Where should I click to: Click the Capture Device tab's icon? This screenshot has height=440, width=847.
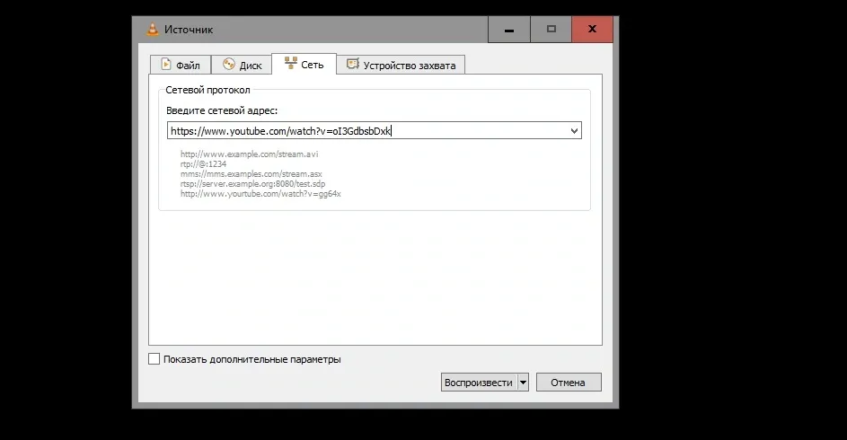click(x=353, y=65)
